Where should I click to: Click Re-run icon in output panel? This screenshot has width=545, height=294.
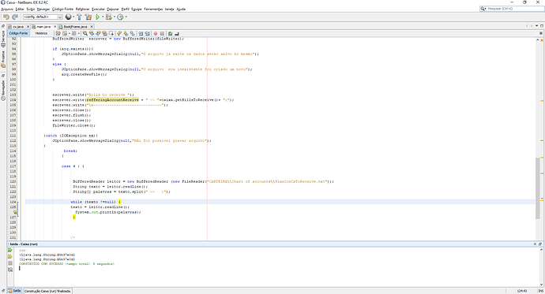click(x=10, y=250)
